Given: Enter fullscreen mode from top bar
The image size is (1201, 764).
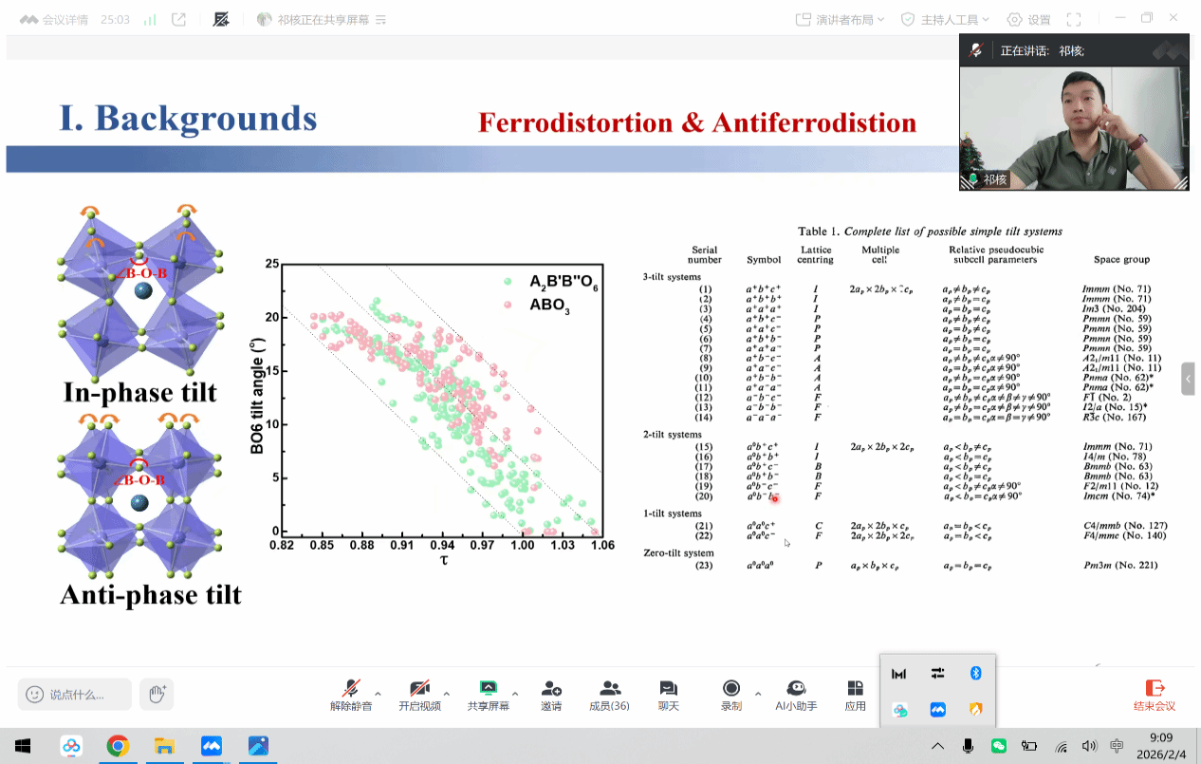Looking at the screenshot, I should pos(1074,19).
